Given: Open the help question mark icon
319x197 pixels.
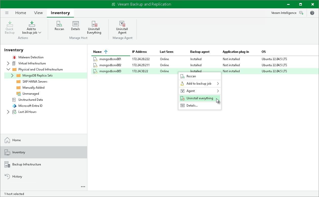Looking at the screenshot, I should click(x=312, y=13).
